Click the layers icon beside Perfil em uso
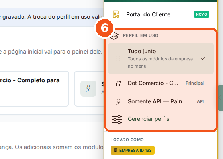223x159 pixels. point(114,36)
